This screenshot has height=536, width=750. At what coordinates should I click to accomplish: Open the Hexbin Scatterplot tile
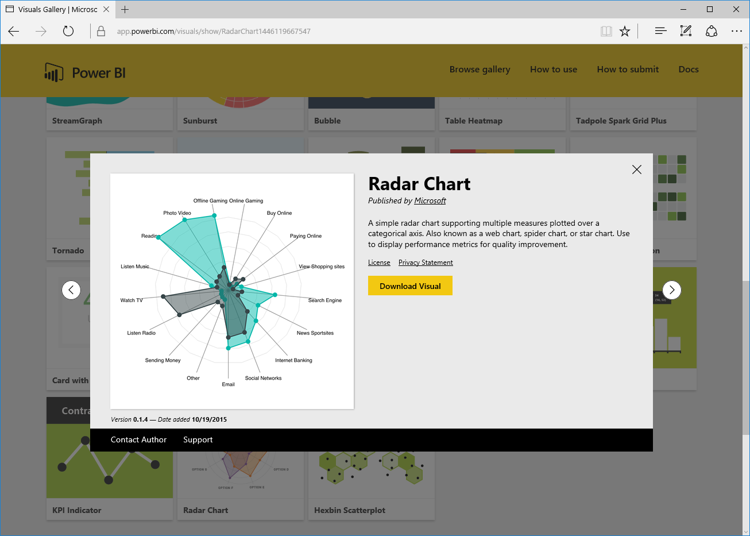(x=371, y=485)
